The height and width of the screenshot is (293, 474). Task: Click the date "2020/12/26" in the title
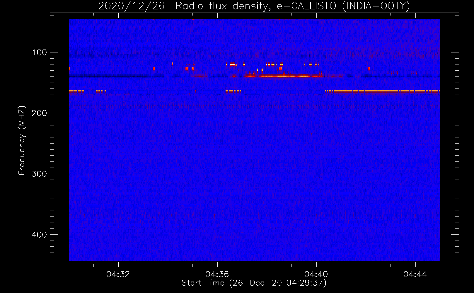click(x=131, y=6)
